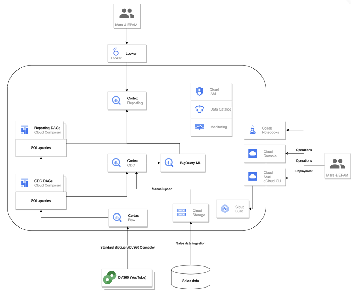Select the "Cloud Console" label
The image size is (351, 290).
(x=270, y=154)
